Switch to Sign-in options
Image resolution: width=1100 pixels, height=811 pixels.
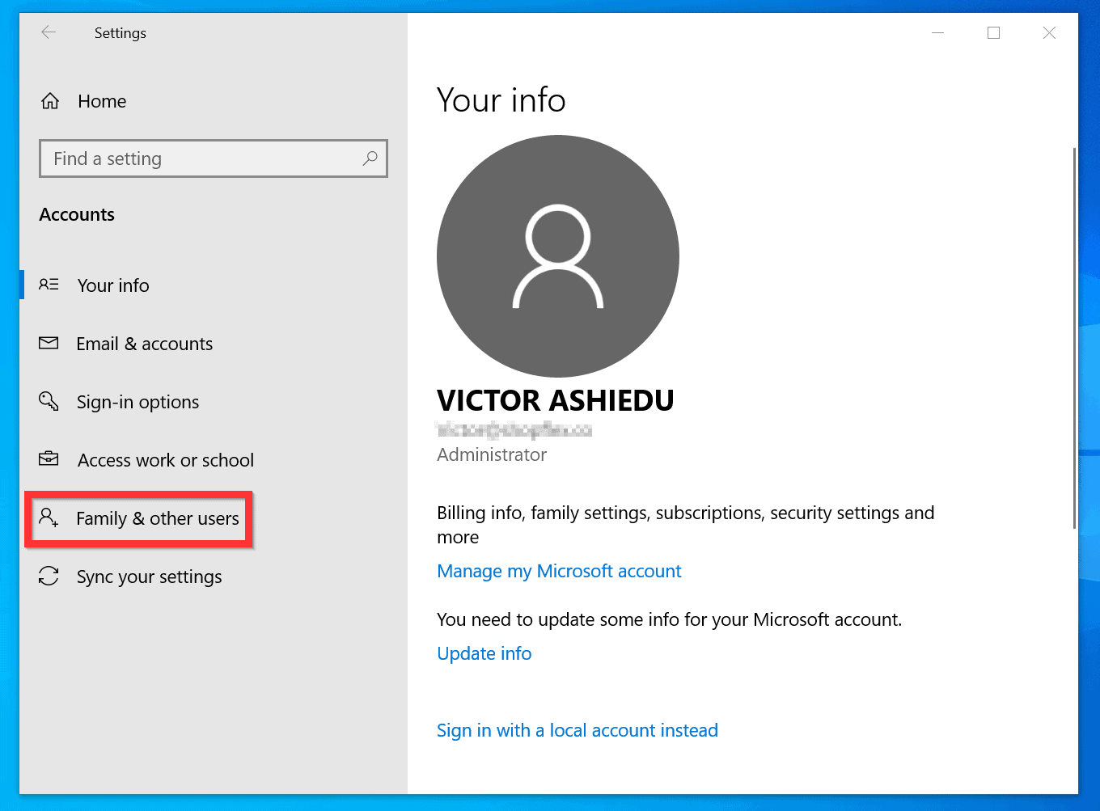pos(137,401)
